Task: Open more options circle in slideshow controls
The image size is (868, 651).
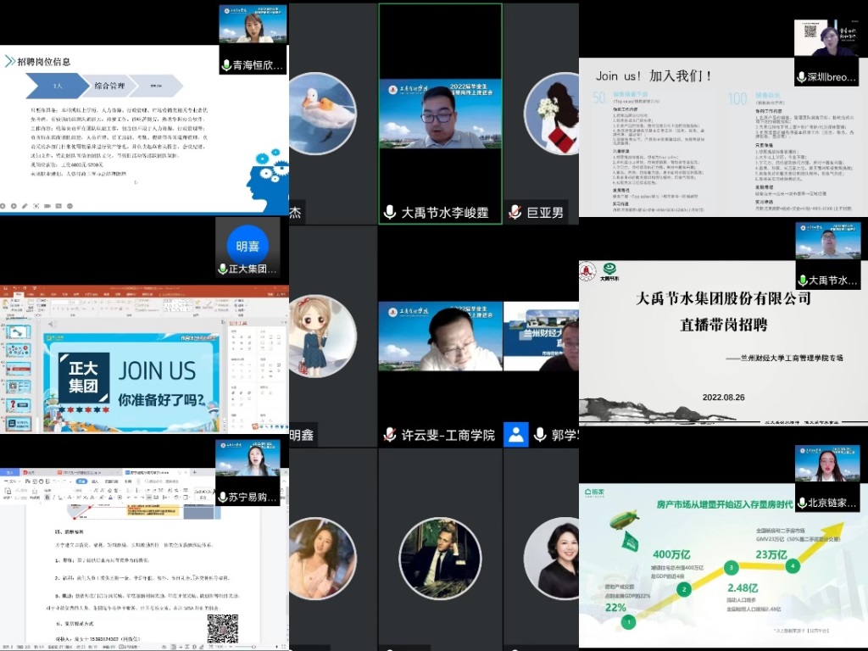Action: coord(70,206)
